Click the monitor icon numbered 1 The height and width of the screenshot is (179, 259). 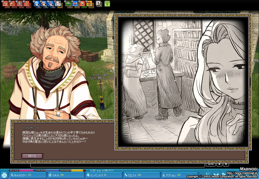pos(99,4)
